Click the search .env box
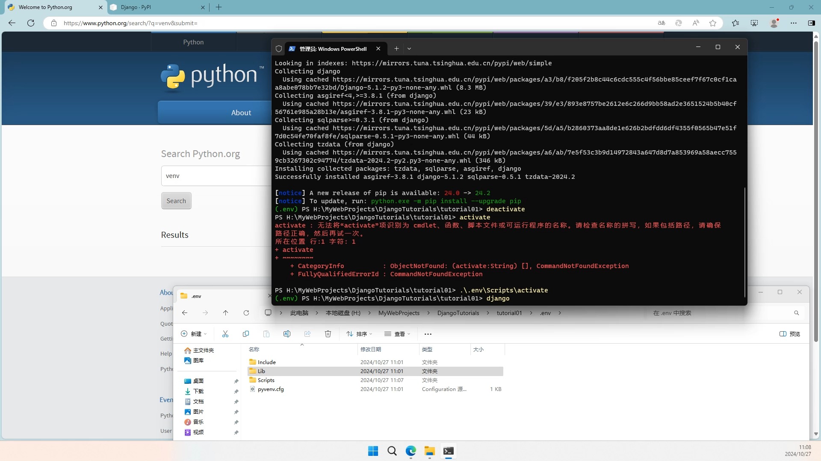The image size is (821, 461). tap(726, 313)
